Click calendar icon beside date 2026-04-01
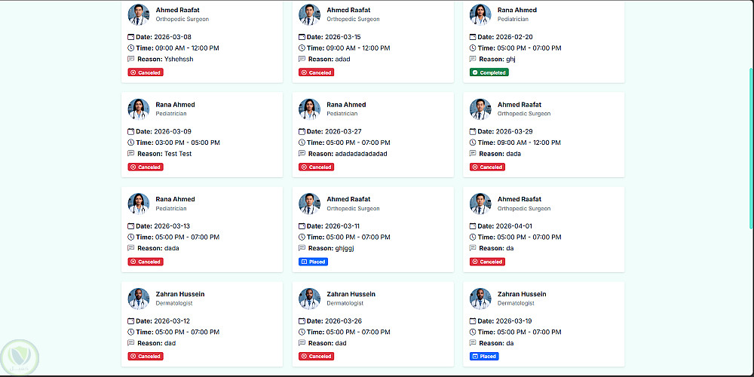 tap(473, 226)
